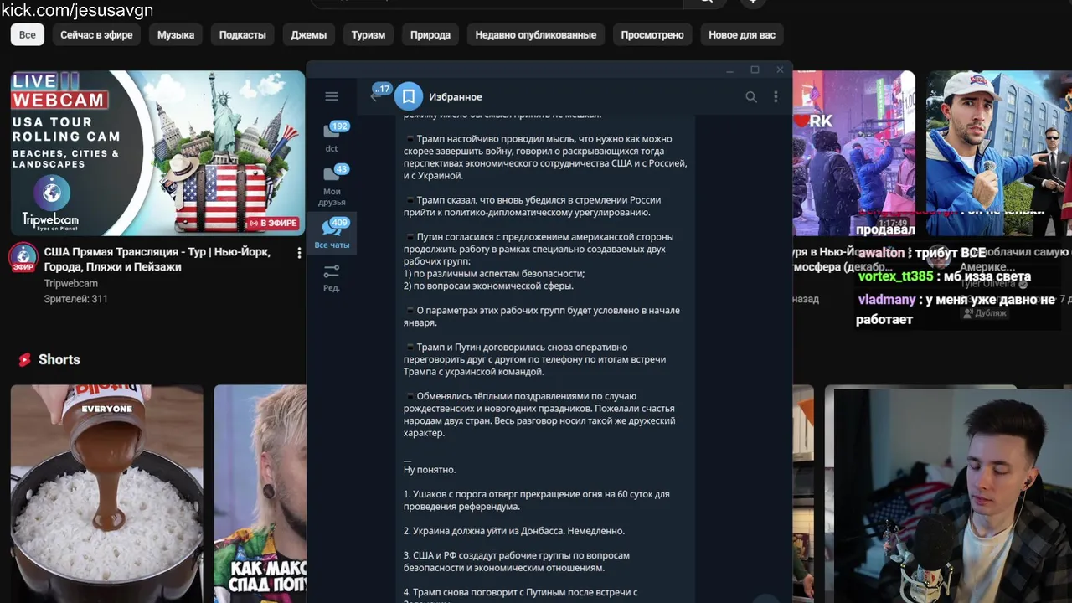This screenshot has height=603, width=1072.
Task: Select the Новое для вас filter
Action: coord(742,34)
